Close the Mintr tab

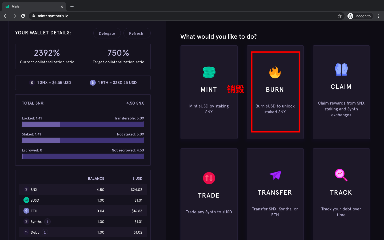(x=62, y=7)
